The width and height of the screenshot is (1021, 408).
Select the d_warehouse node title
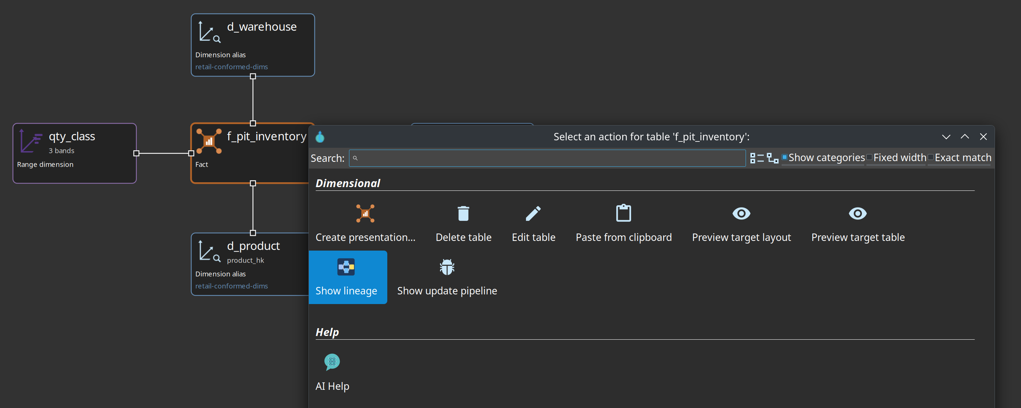[x=262, y=27]
